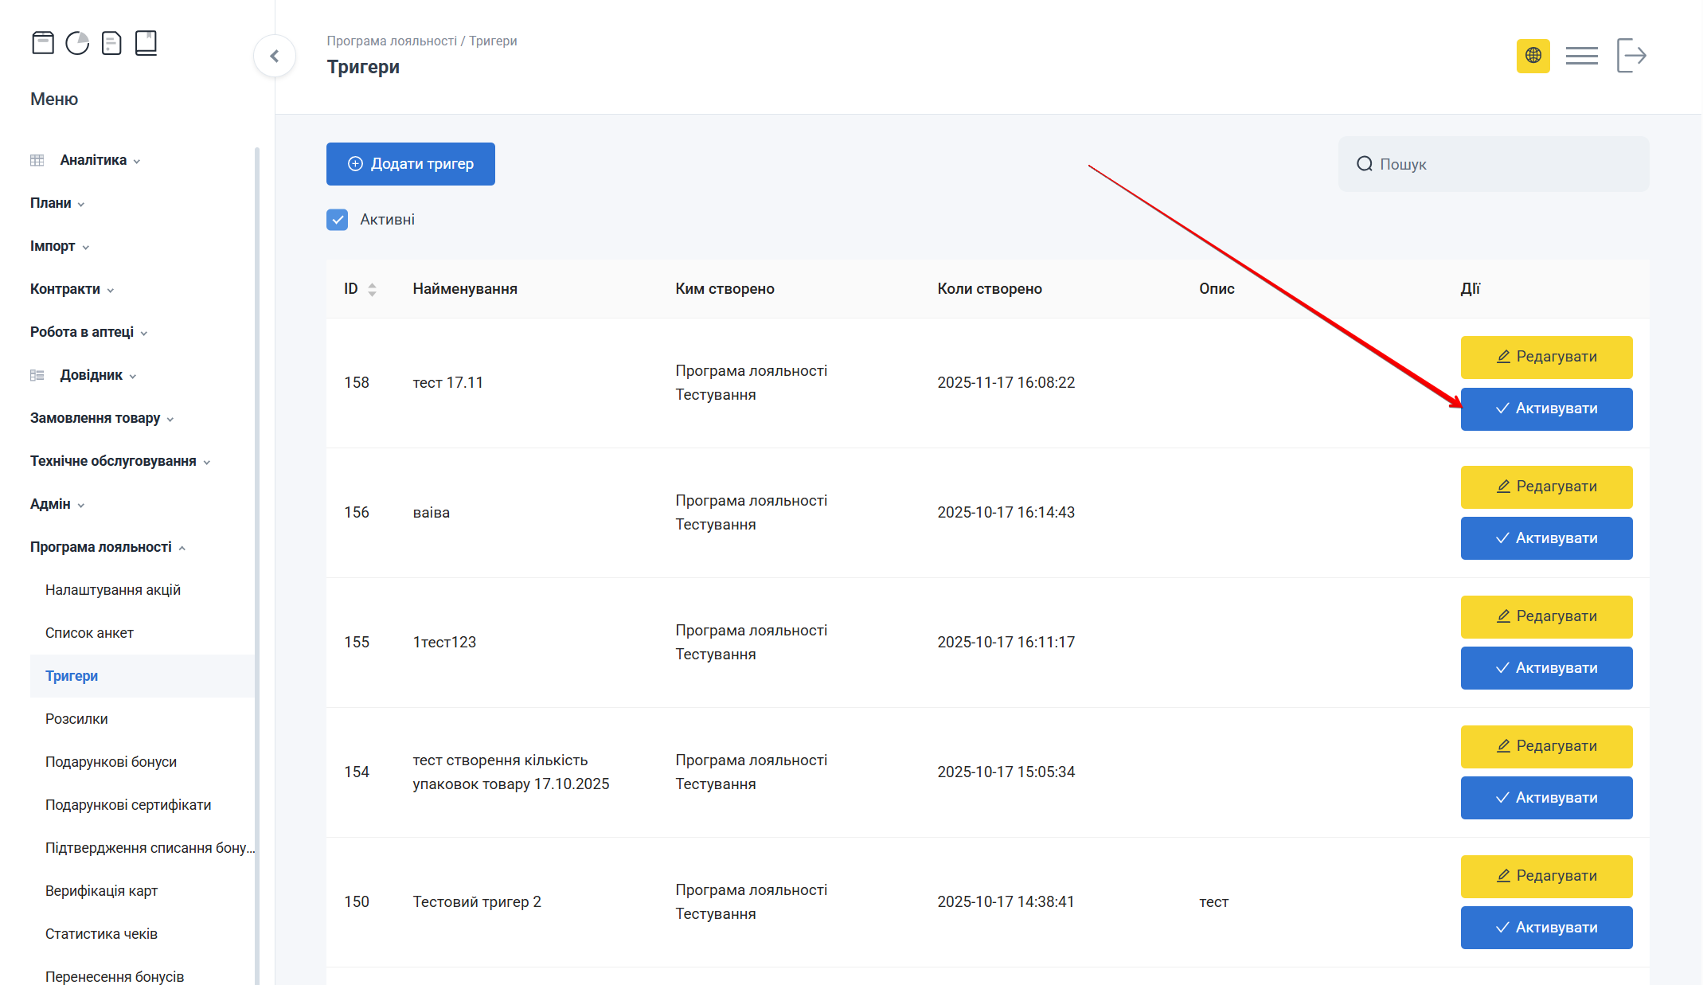Click the box/archive icon in sidebar header

point(43,42)
